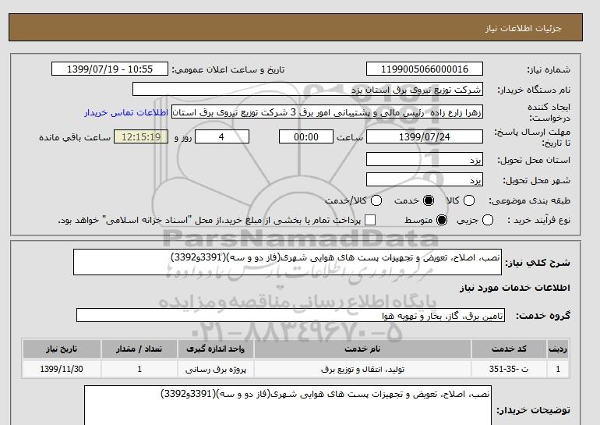Click the واحد اندازه گیری column header
This screenshot has height=425, width=600.
tap(215, 349)
